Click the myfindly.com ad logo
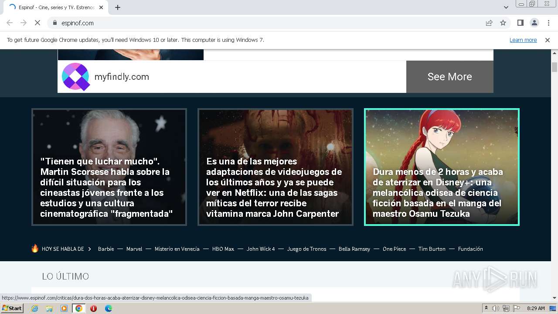Screen dimensions: 558x314 76,77
